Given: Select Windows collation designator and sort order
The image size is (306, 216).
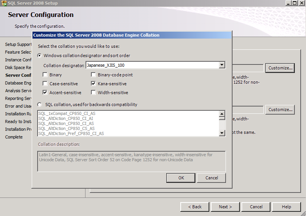Looking at the screenshot, I should tap(39, 56).
